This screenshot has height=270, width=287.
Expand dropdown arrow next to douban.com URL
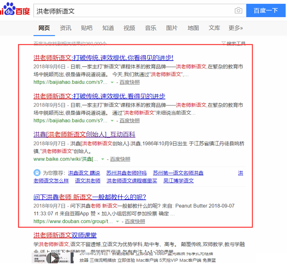pos(117,222)
